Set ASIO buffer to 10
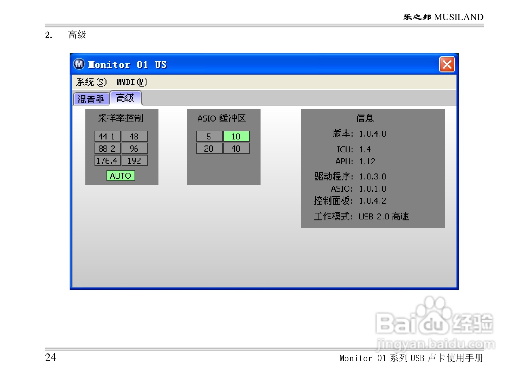528x374 pixels. [236, 136]
